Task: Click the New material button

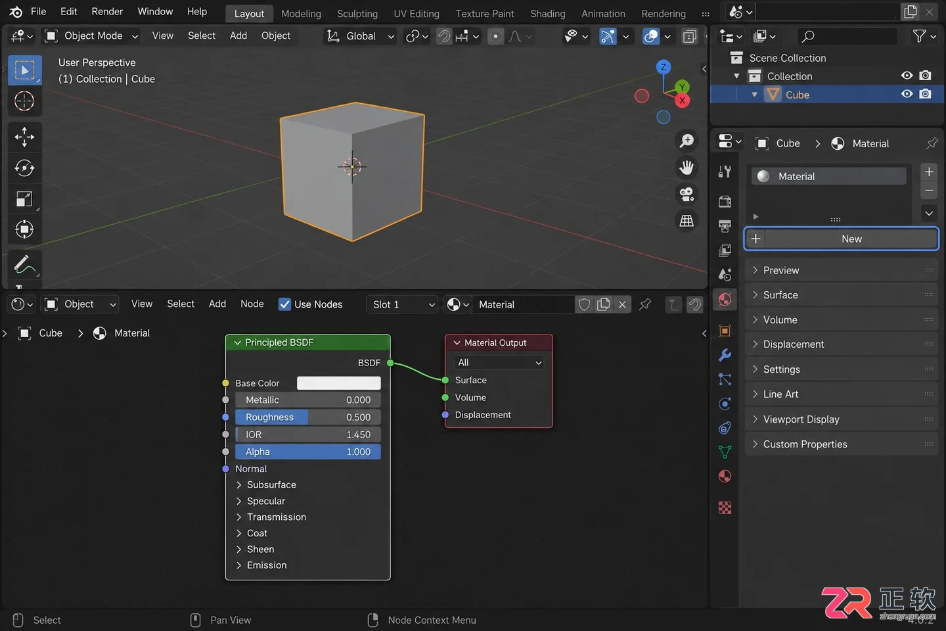Action: coord(842,239)
